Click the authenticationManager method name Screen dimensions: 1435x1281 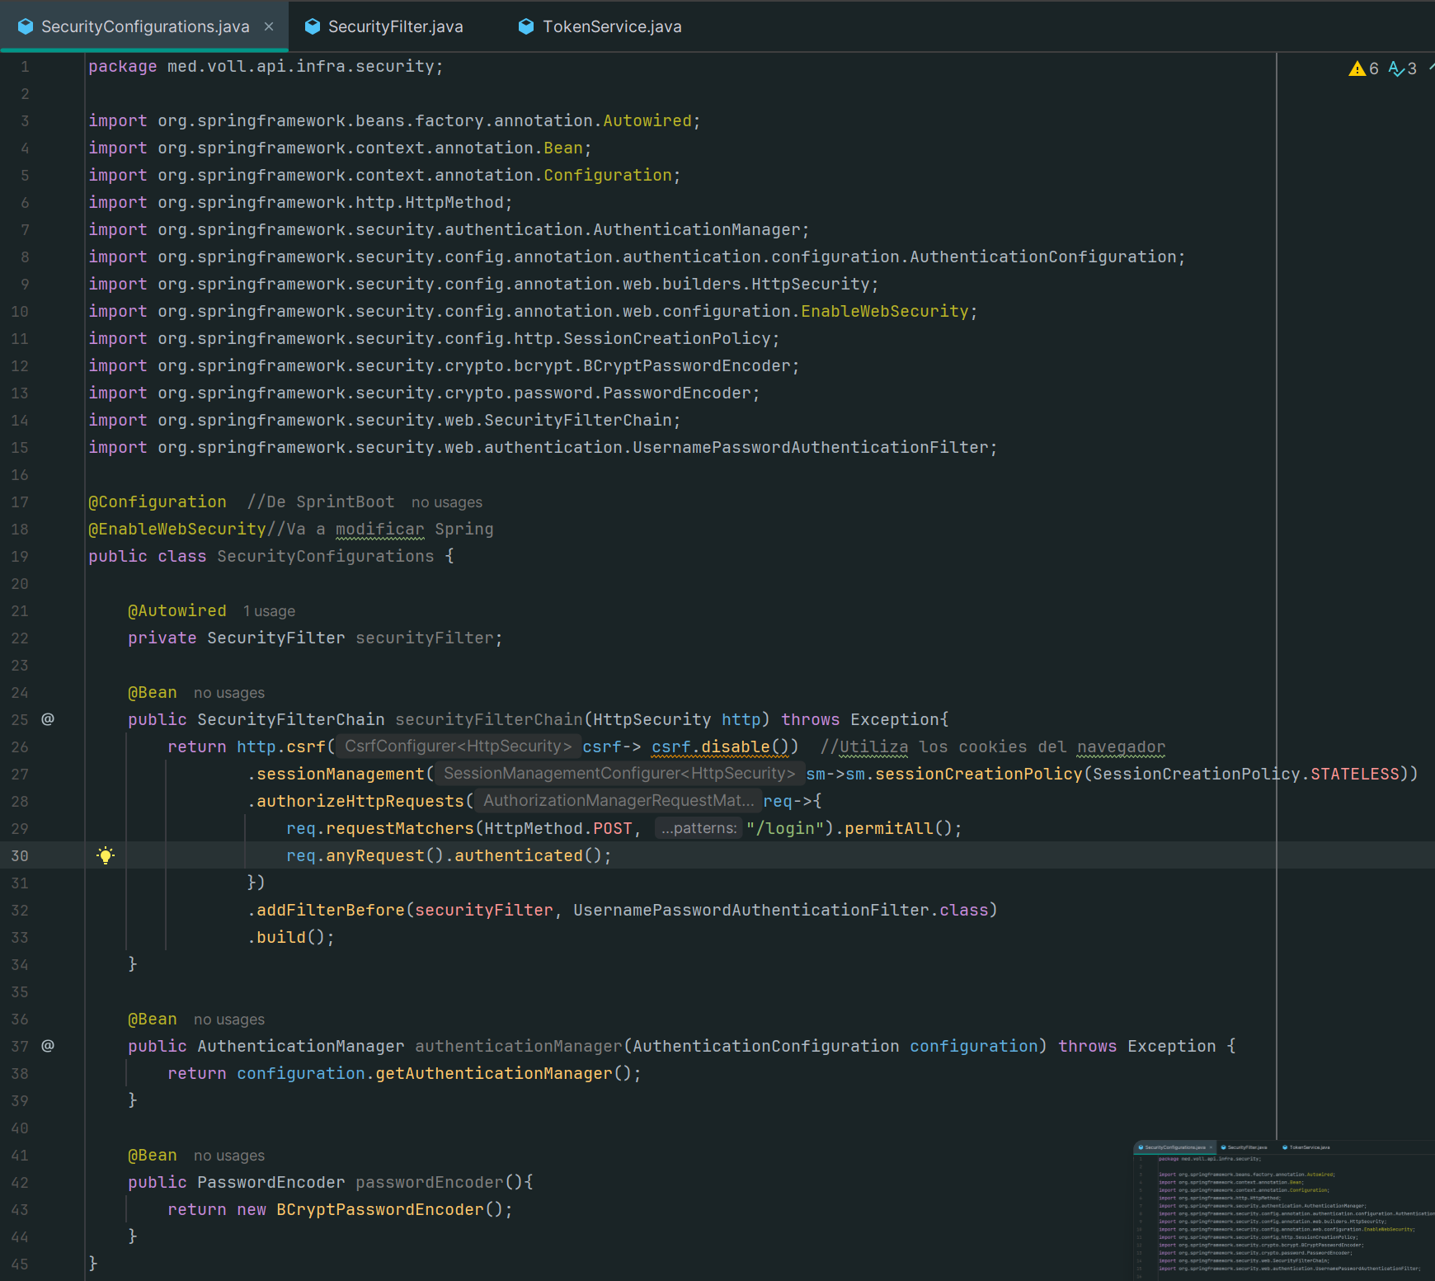(519, 1047)
